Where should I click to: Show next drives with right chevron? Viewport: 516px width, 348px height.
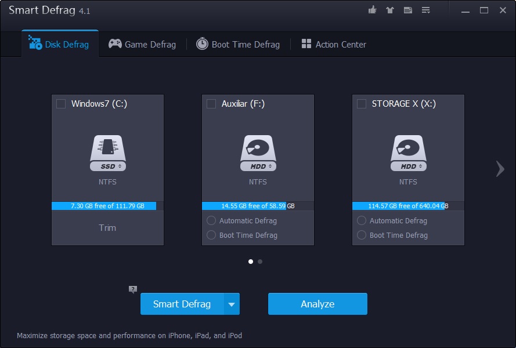[500, 168]
